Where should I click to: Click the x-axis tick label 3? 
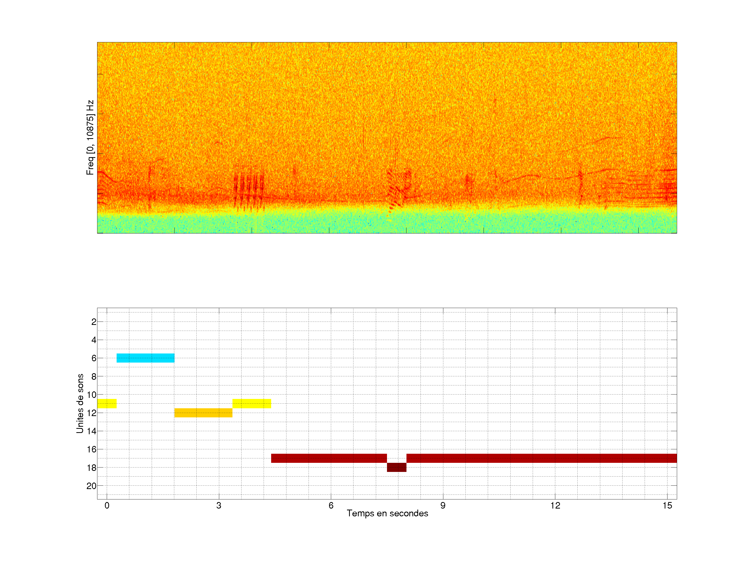[x=219, y=505]
